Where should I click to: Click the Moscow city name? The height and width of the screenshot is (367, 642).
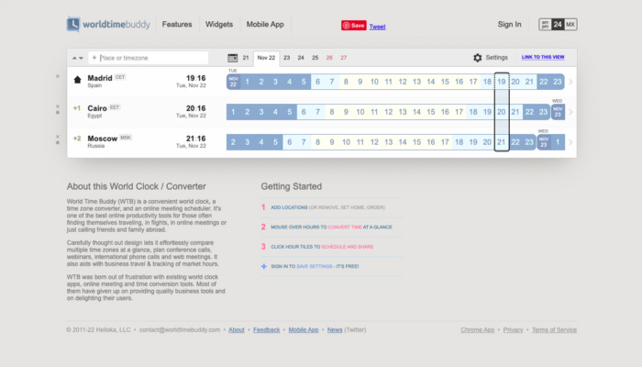[x=103, y=139]
